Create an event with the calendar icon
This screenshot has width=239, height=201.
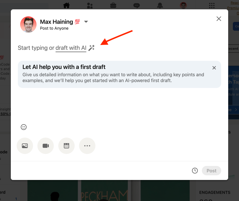(x=66, y=146)
